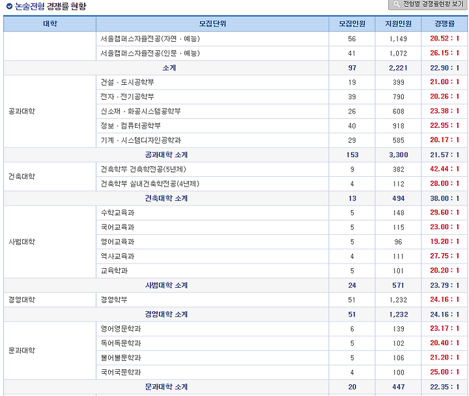Select 국어국문학과 in the table
The width and height of the screenshot is (469, 396).
point(121,373)
